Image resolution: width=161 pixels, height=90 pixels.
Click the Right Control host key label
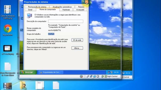tap(112, 76)
